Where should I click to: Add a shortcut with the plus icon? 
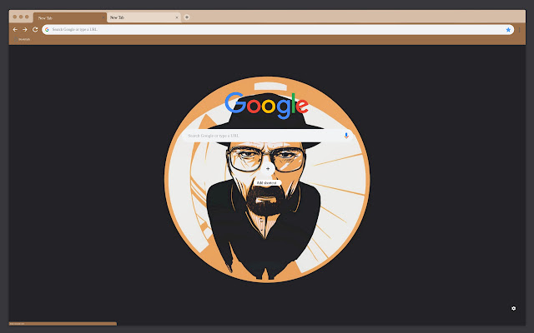[x=268, y=168]
